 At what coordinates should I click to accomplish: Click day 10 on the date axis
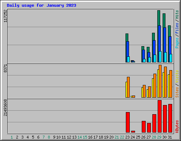58,137
